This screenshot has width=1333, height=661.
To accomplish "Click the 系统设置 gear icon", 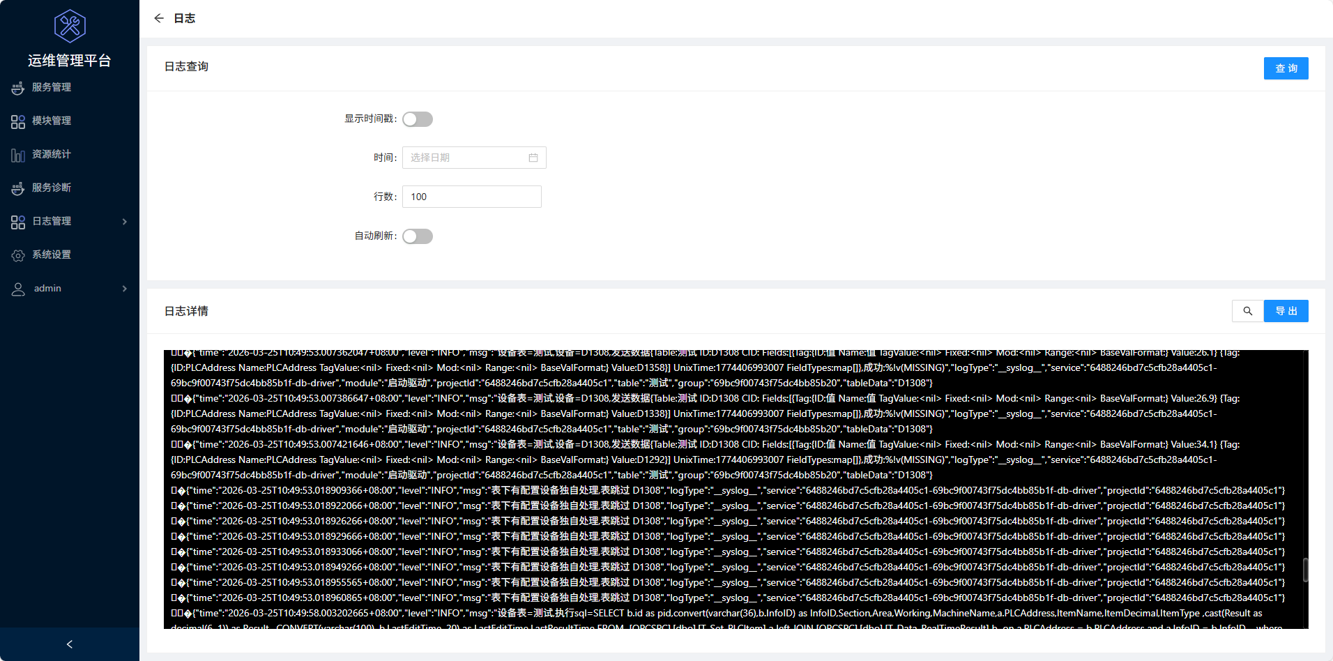I will tap(18, 255).
